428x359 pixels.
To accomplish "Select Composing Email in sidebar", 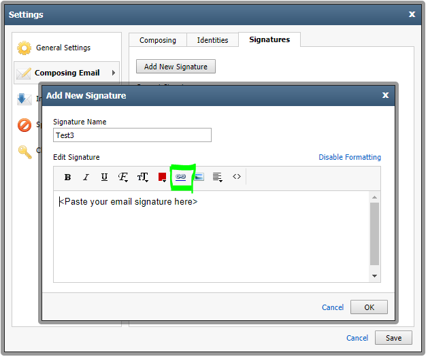I will 67,73.
